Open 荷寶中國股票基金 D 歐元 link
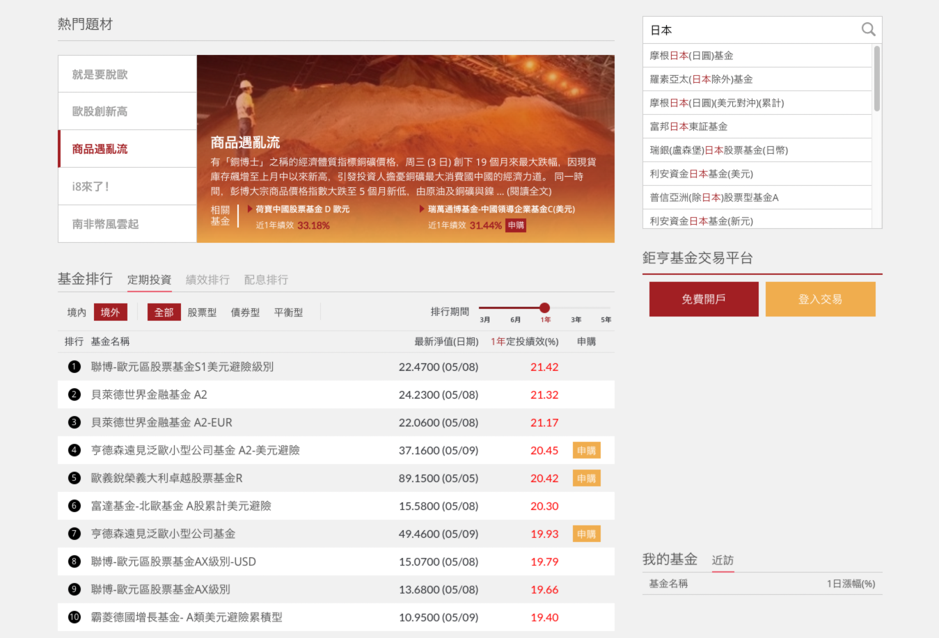 coord(302,209)
